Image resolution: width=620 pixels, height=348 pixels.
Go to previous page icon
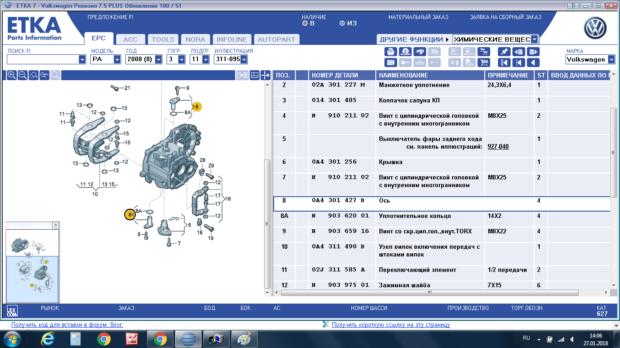click(x=519, y=52)
